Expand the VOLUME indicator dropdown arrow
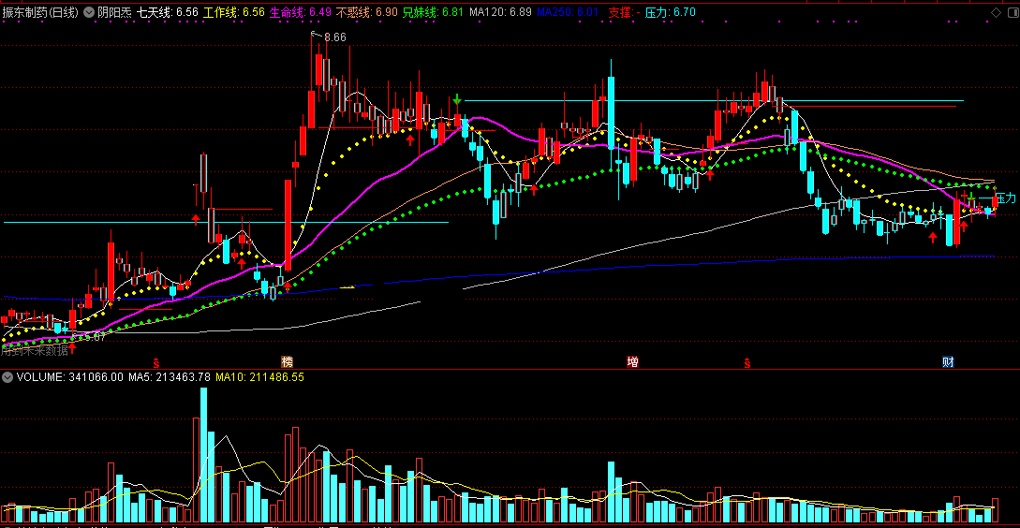1020x528 pixels. [x=7, y=376]
